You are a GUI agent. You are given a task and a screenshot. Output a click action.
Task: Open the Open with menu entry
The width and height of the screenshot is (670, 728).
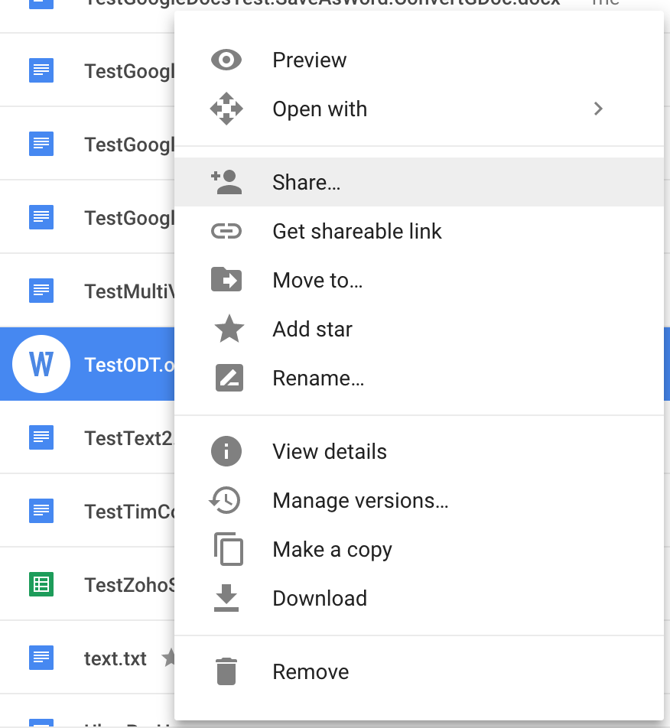[320, 109]
